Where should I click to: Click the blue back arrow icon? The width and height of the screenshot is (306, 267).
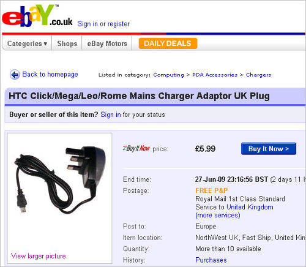15,75
